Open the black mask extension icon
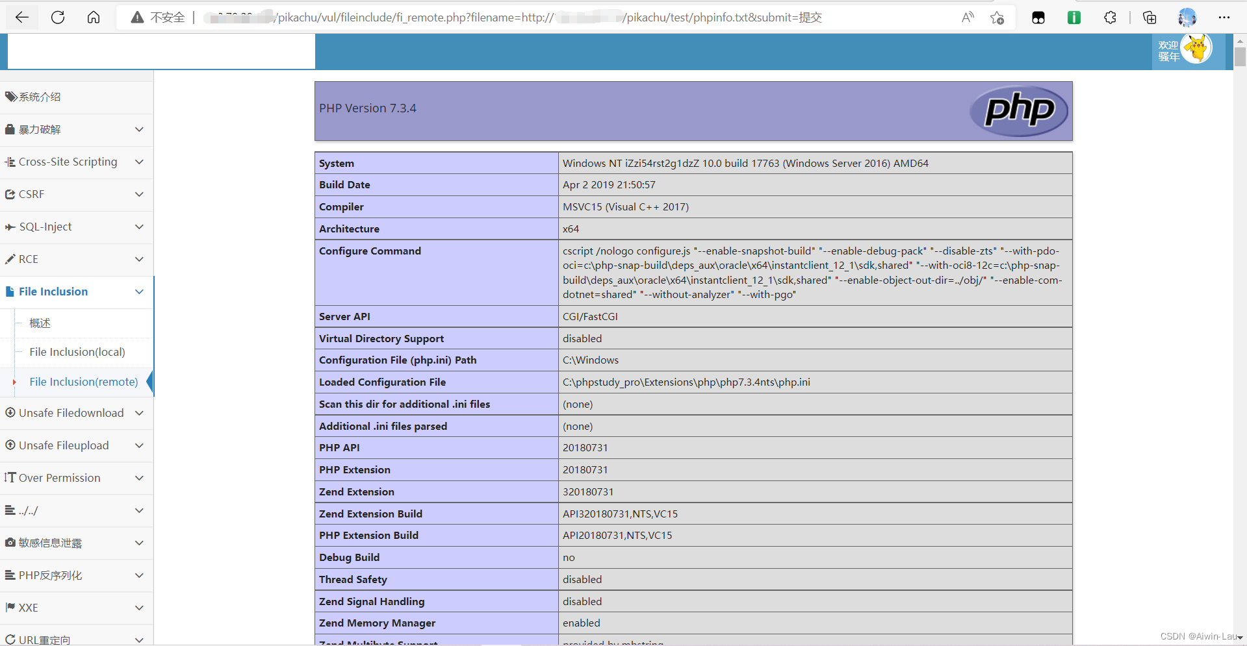Image resolution: width=1247 pixels, height=646 pixels. 1038,18
